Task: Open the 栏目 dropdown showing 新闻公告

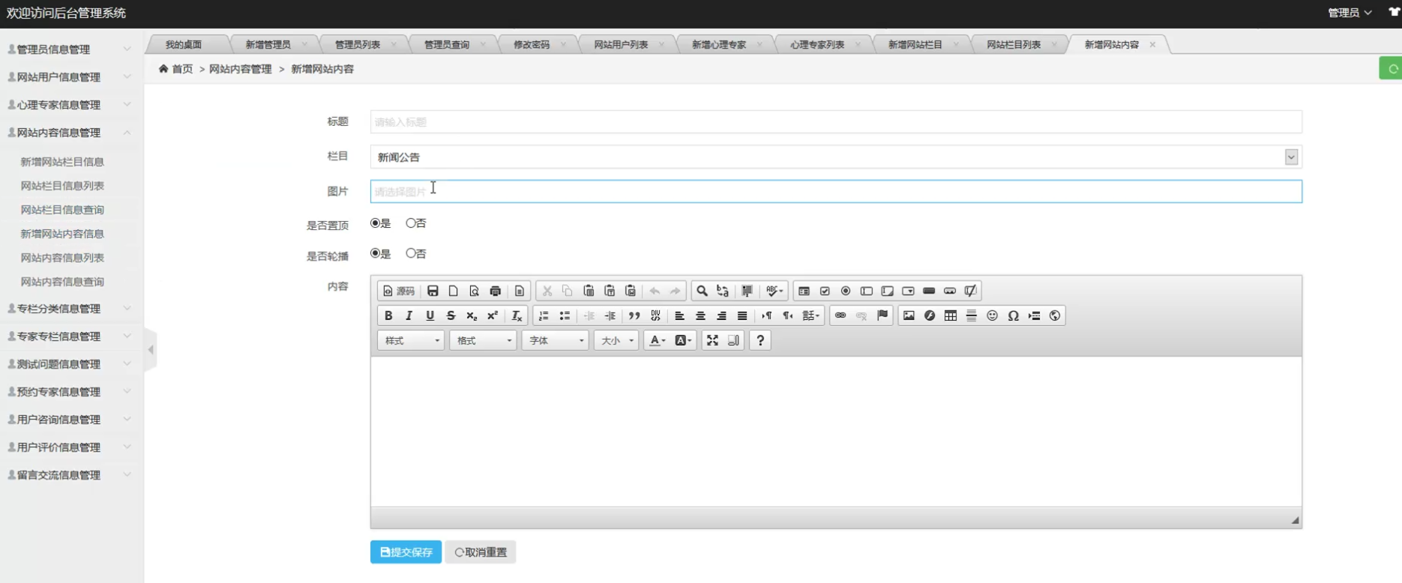Action: 836,157
